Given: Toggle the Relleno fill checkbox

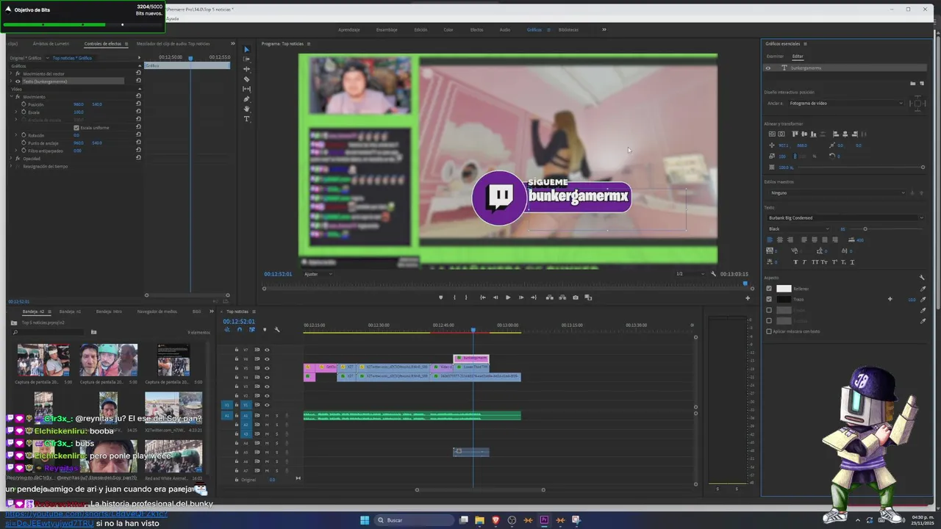Looking at the screenshot, I should 769,289.
